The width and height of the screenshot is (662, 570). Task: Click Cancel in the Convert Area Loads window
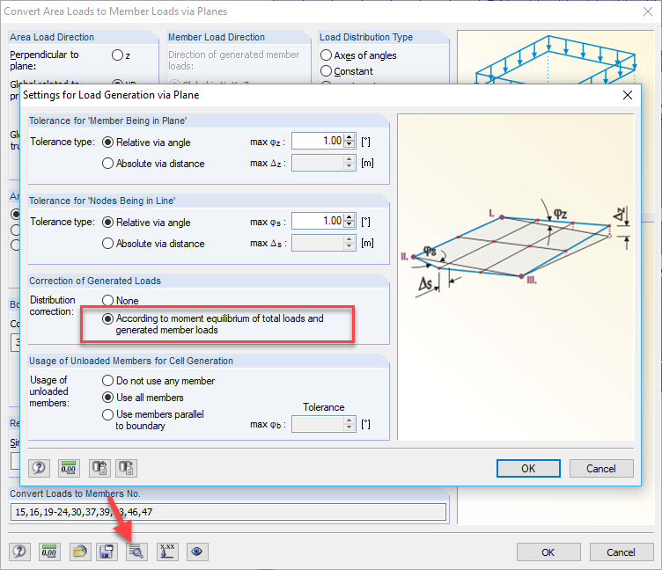pos(621,552)
